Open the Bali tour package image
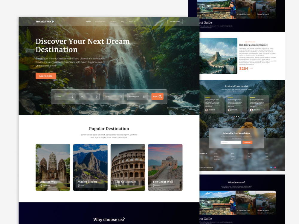This screenshot has height=224, width=299. point(218,56)
